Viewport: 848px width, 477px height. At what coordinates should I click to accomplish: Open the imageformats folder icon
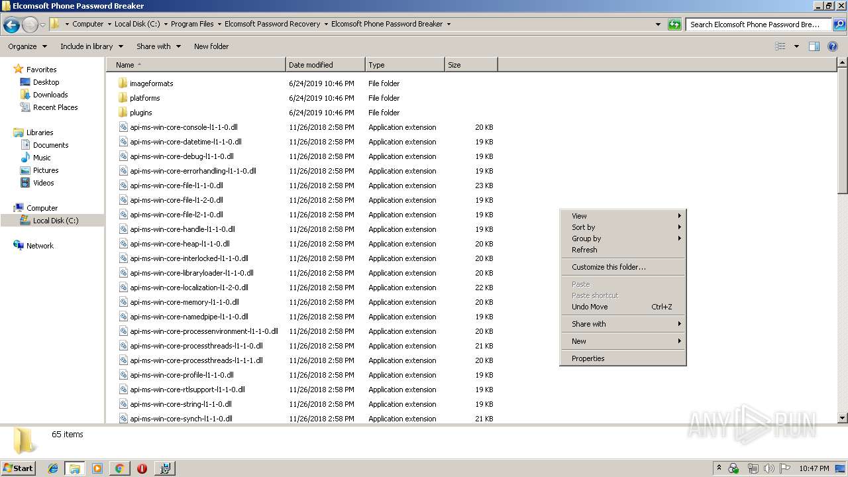[x=123, y=83]
